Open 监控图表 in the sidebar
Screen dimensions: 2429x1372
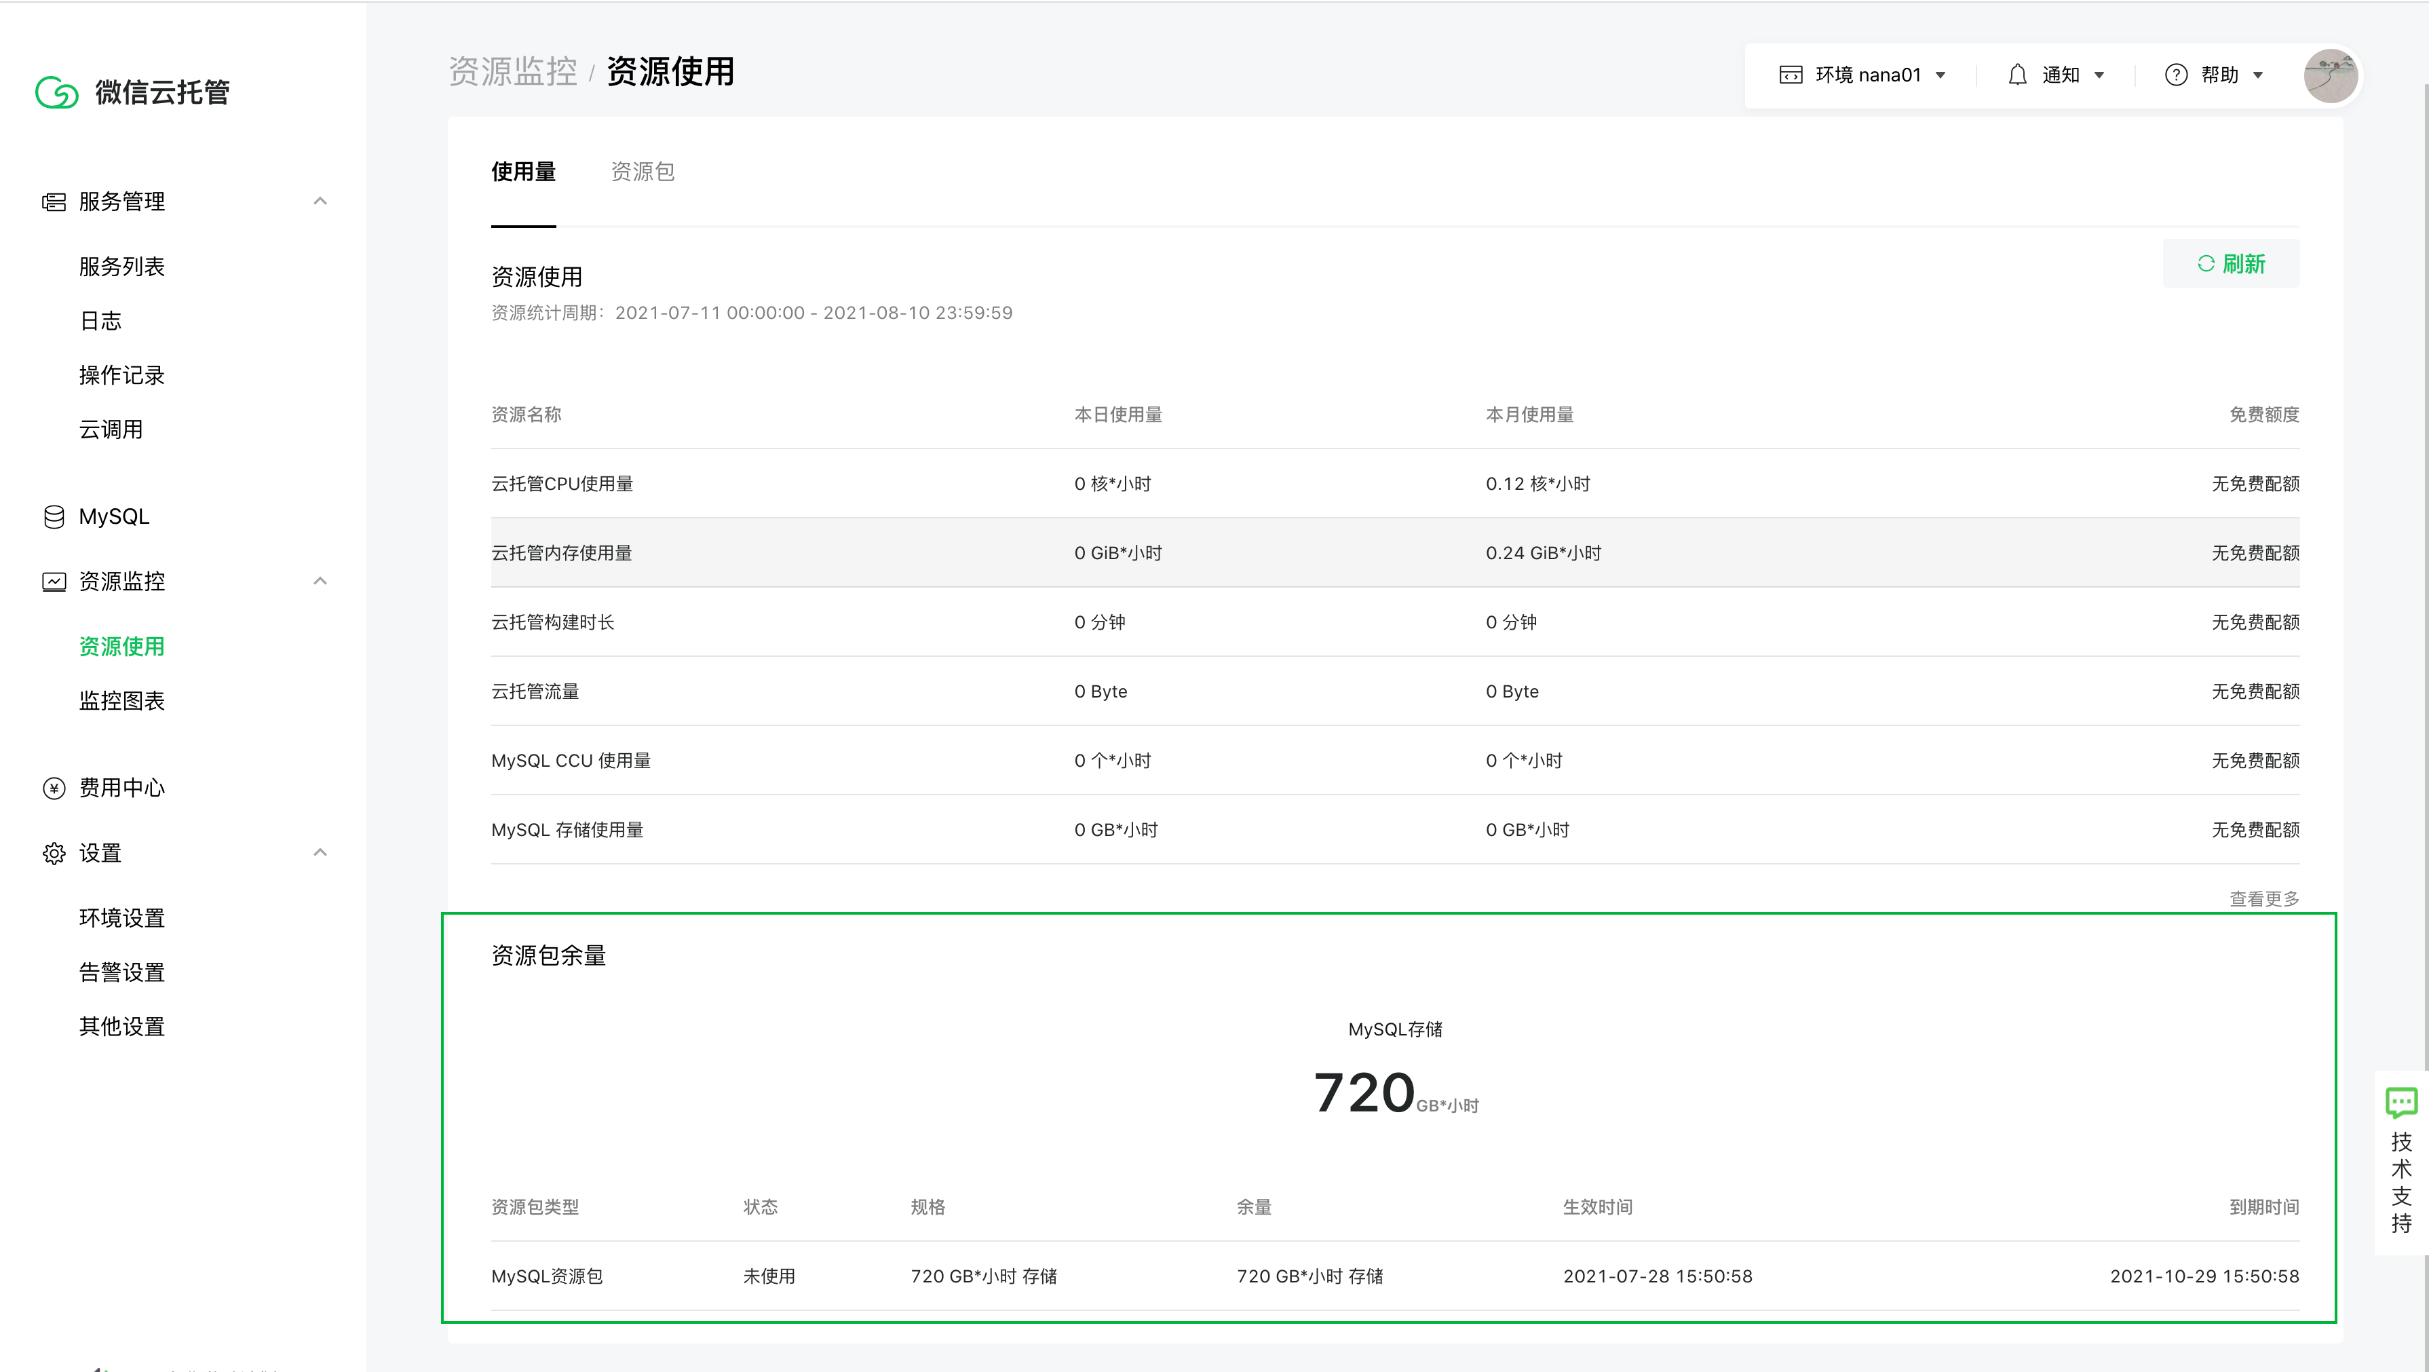121,702
